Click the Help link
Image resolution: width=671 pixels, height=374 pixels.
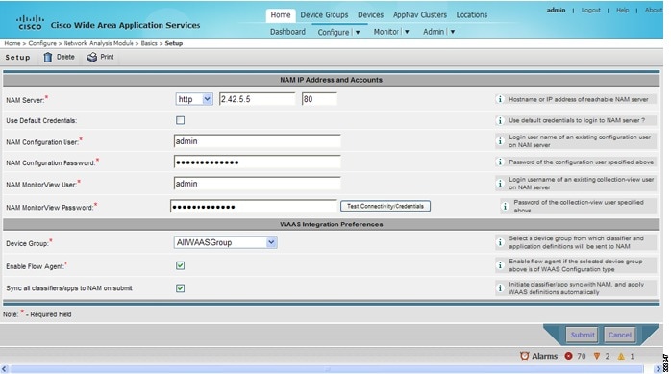point(623,10)
